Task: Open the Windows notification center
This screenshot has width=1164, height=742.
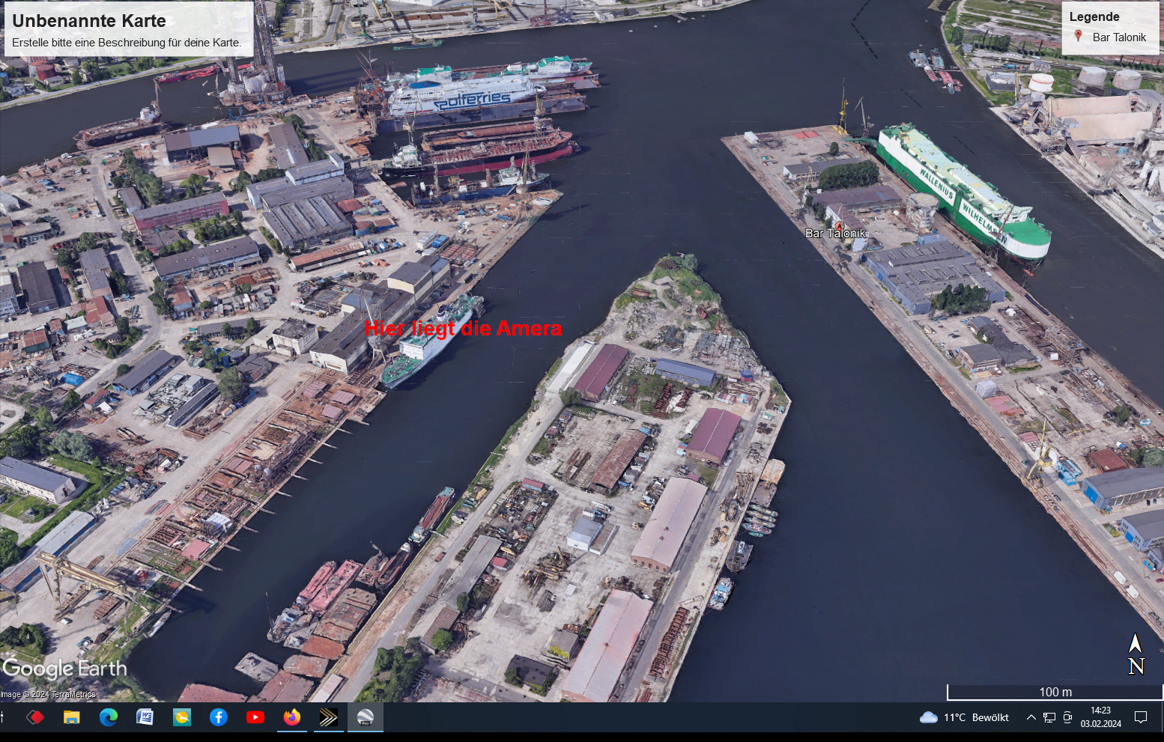Action: pos(1140,717)
